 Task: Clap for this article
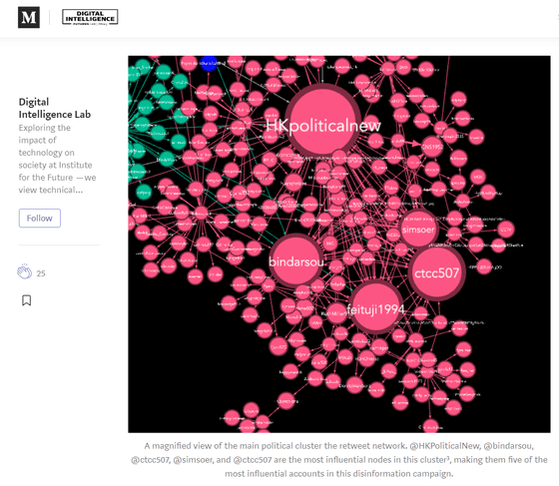[24, 271]
